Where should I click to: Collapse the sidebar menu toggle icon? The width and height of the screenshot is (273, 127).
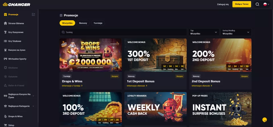click(33, 14)
